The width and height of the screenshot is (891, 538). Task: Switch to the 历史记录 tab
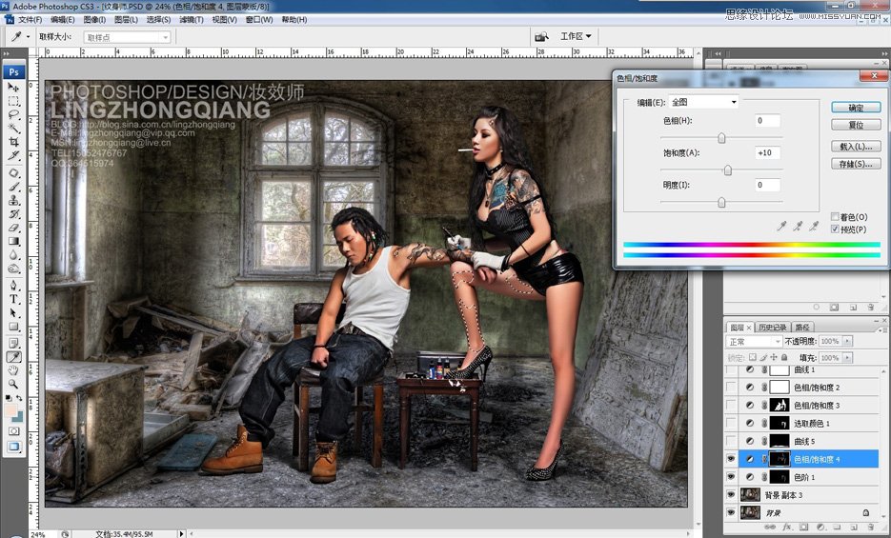click(x=775, y=327)
